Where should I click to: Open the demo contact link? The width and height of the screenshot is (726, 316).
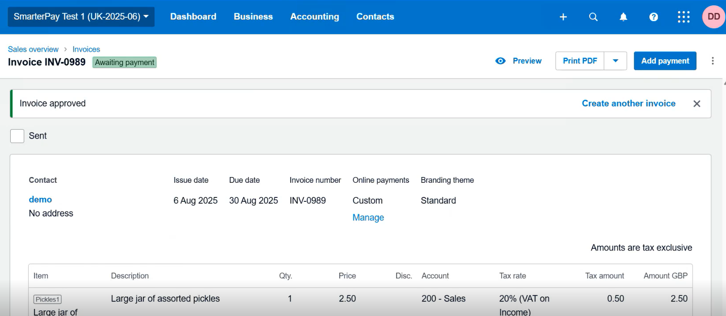coord(40,200)
